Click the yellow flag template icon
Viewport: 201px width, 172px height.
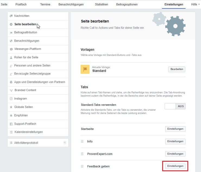pos(85,69)
